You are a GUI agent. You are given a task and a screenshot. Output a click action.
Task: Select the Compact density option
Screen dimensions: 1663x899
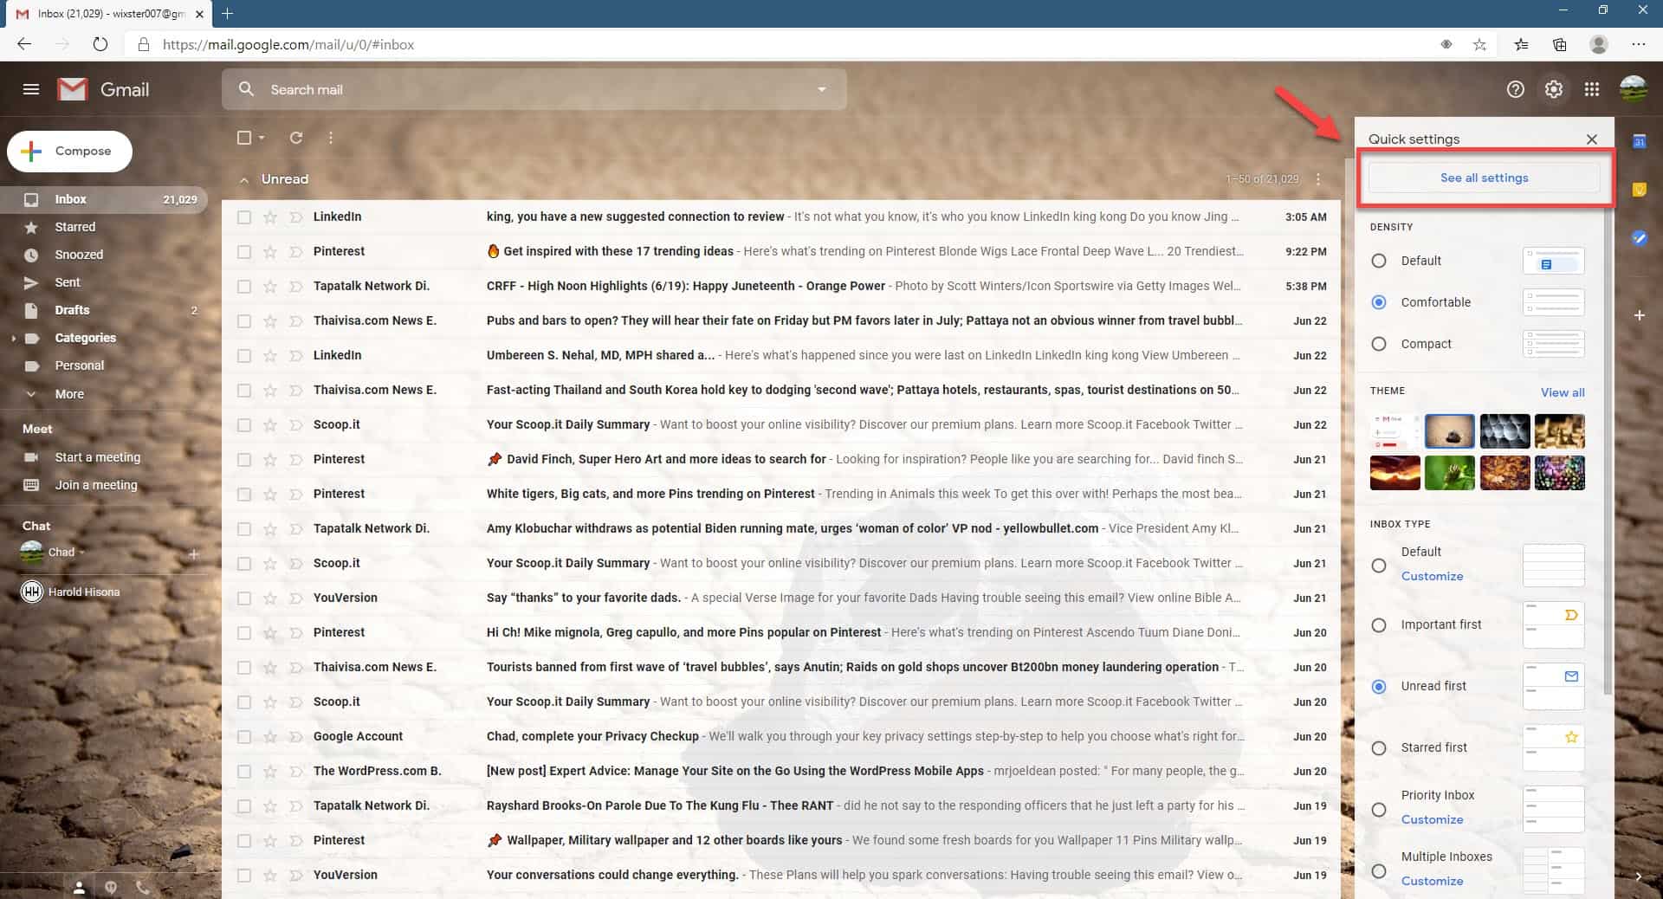click(x=1379, y=344)
